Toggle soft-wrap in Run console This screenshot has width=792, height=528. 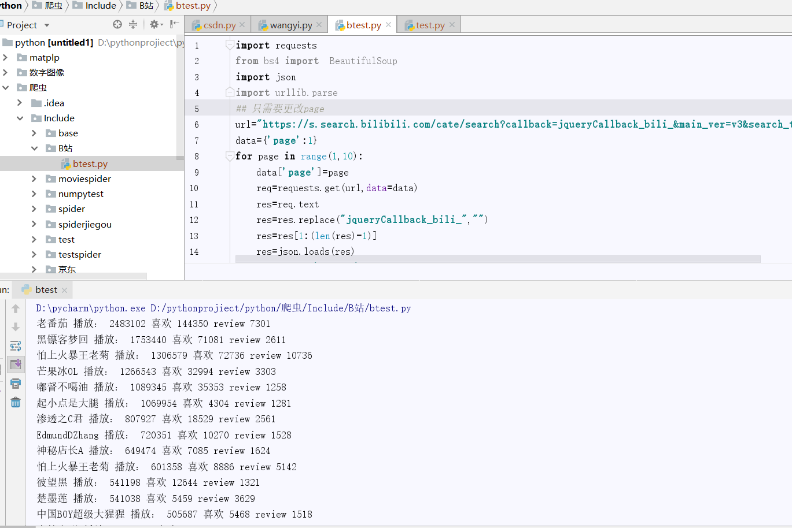coord(16,346)
